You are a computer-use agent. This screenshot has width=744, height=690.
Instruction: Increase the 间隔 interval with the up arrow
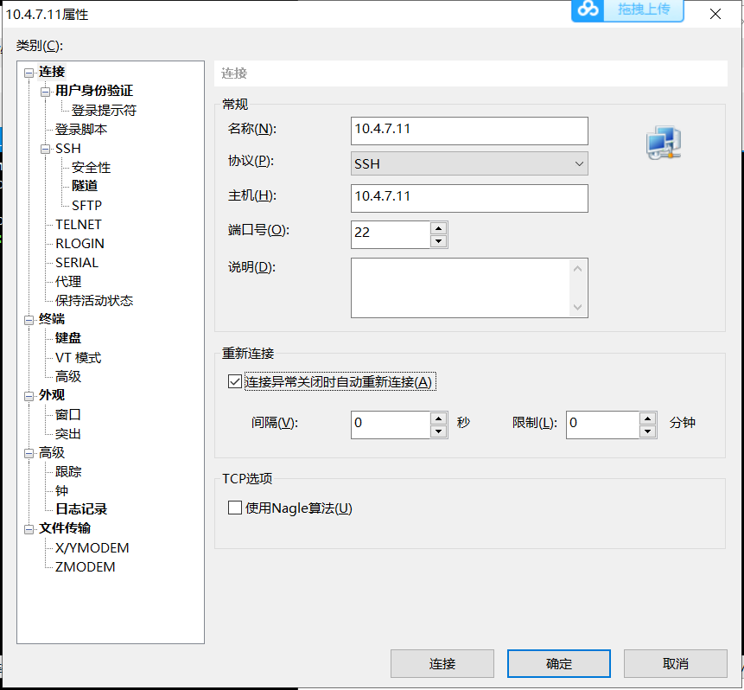439,418
